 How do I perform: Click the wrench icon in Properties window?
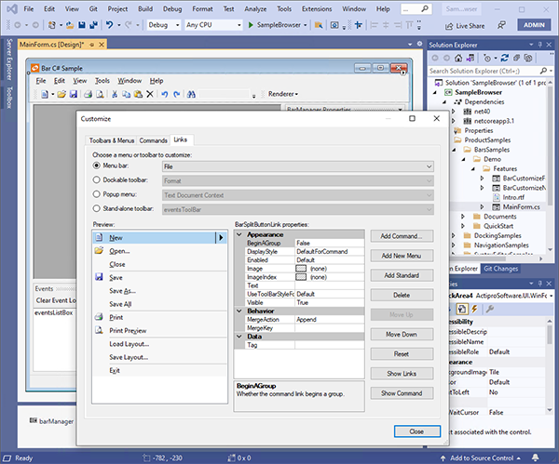tap(490, 309)
